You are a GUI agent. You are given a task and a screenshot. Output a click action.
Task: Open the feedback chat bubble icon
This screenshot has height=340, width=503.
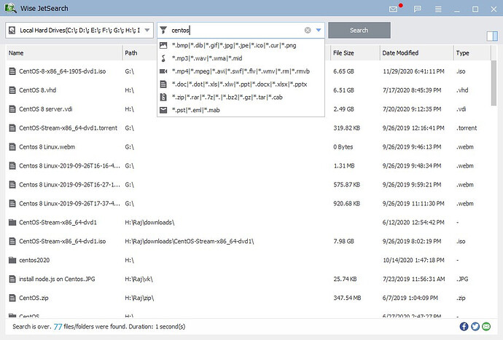click(x=418, y=9)
